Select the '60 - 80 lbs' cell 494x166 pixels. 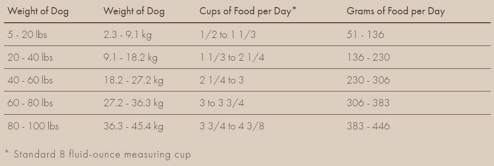30,103
